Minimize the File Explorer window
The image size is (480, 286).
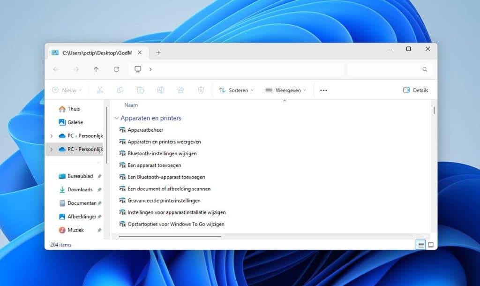390,49
